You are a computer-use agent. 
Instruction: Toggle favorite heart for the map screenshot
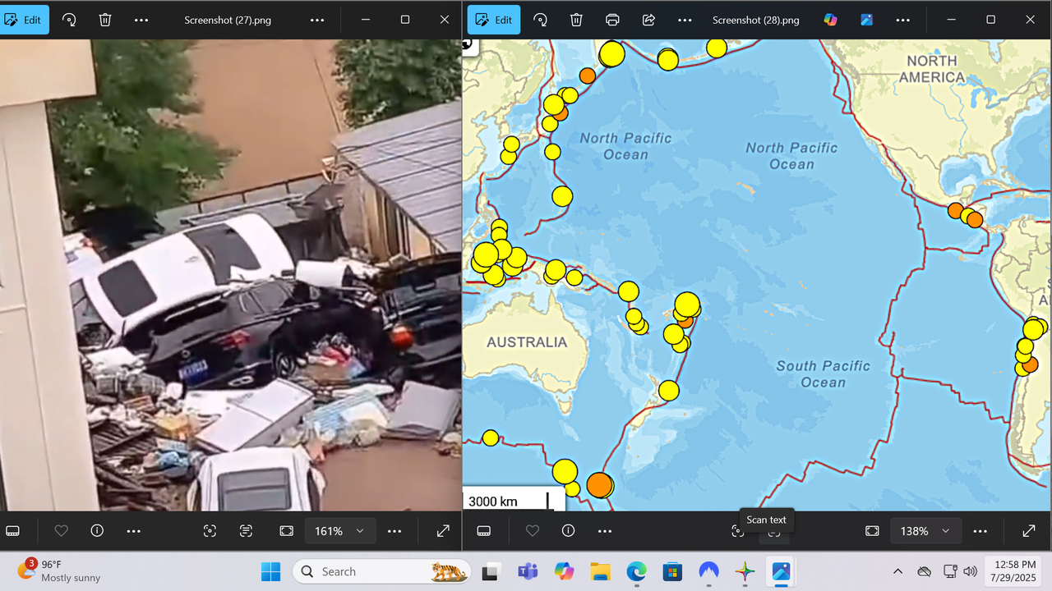tap(533, 531)
